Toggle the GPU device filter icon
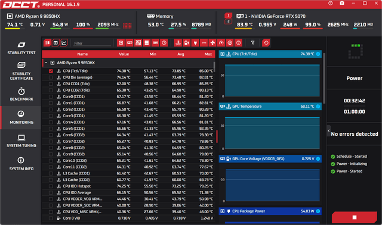Screen dimensions: 382x225 pyautogui.click(x=130, y=43)
